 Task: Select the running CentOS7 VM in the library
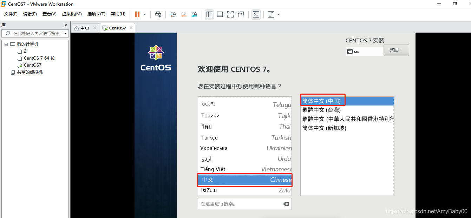(x=32, y=65)
